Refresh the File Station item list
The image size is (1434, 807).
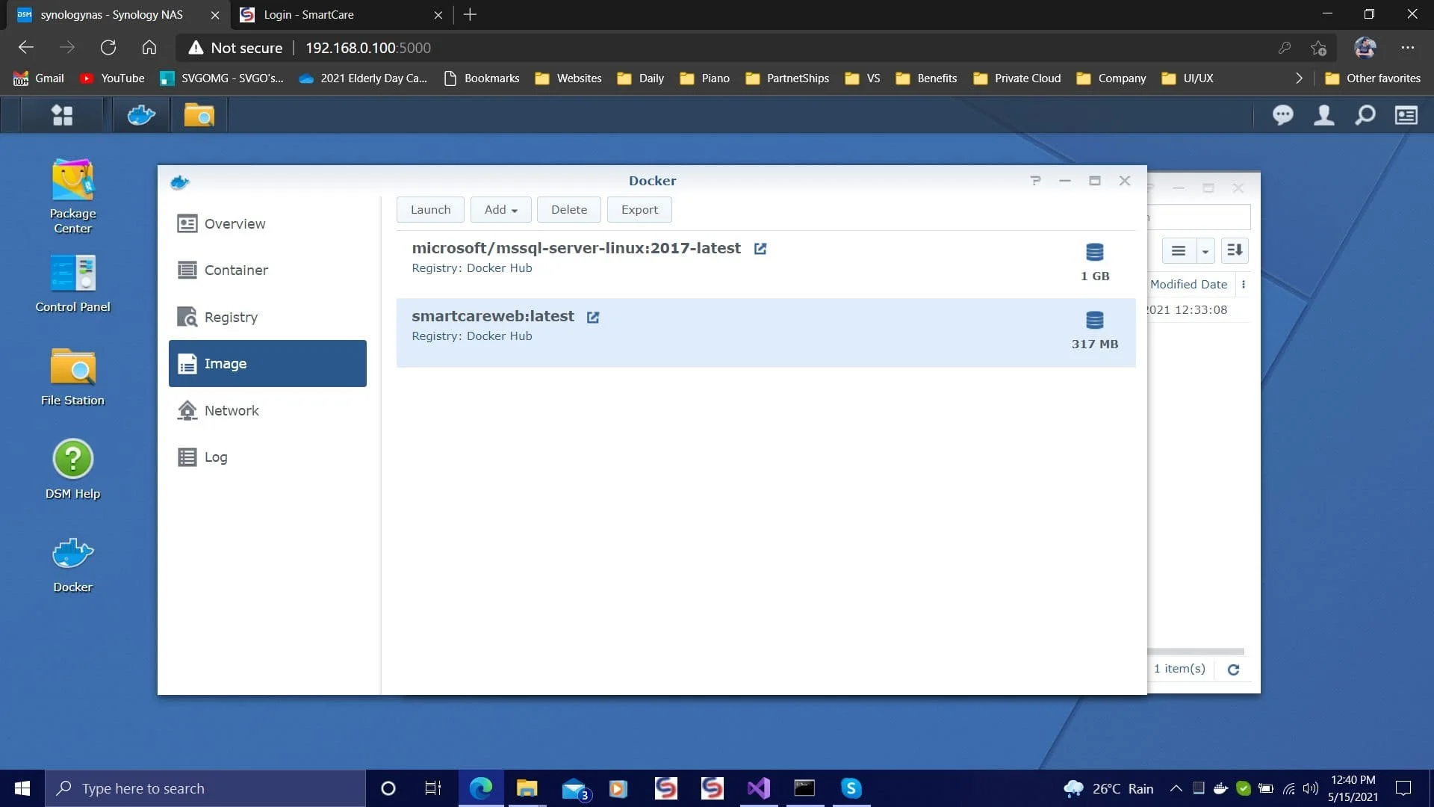click(1233, 670)
